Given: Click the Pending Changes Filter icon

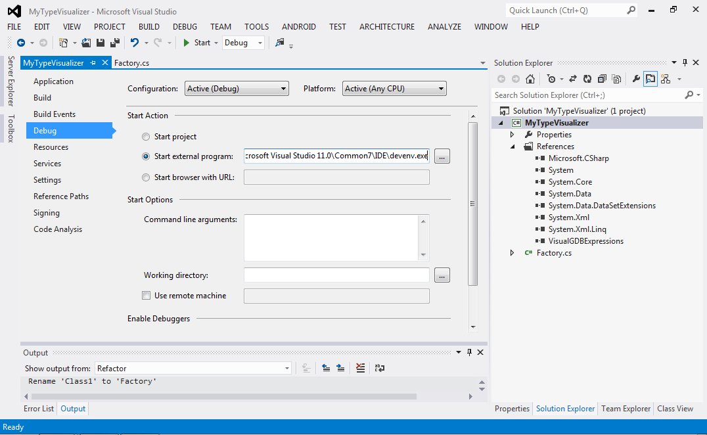Looking at the screenshot, I should pos(551,80).
